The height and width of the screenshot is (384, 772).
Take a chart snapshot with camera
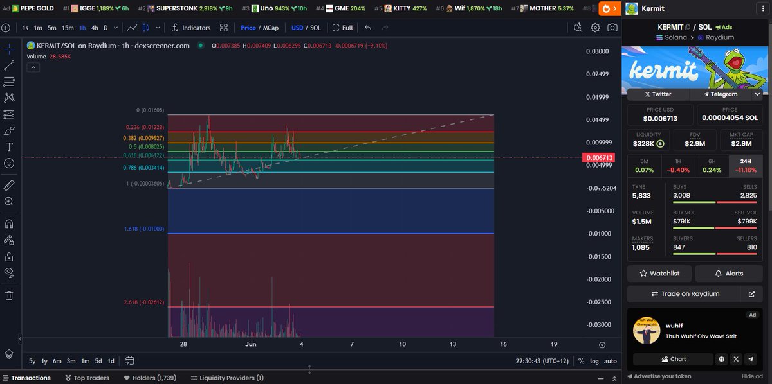[x=612, y=28]
